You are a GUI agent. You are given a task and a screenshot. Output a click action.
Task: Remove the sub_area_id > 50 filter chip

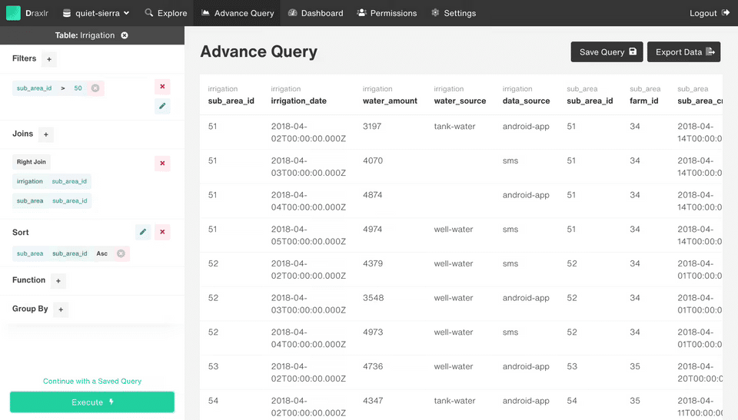pos(95,88)
